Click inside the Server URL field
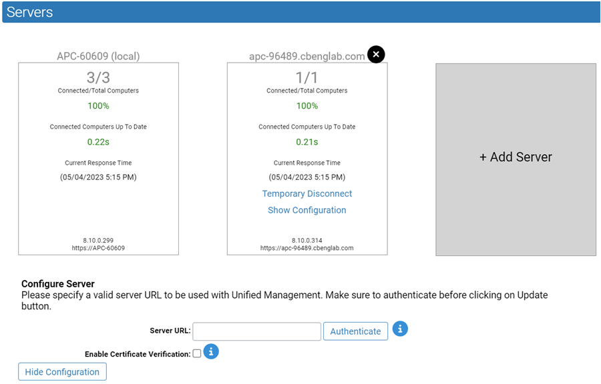 pos(256,331)
